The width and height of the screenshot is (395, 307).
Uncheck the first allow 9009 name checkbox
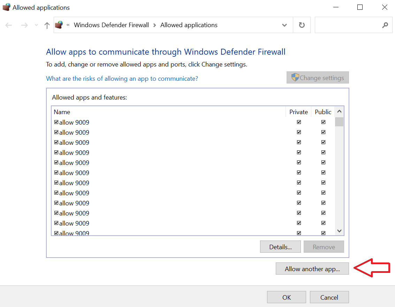pos(56,122)
